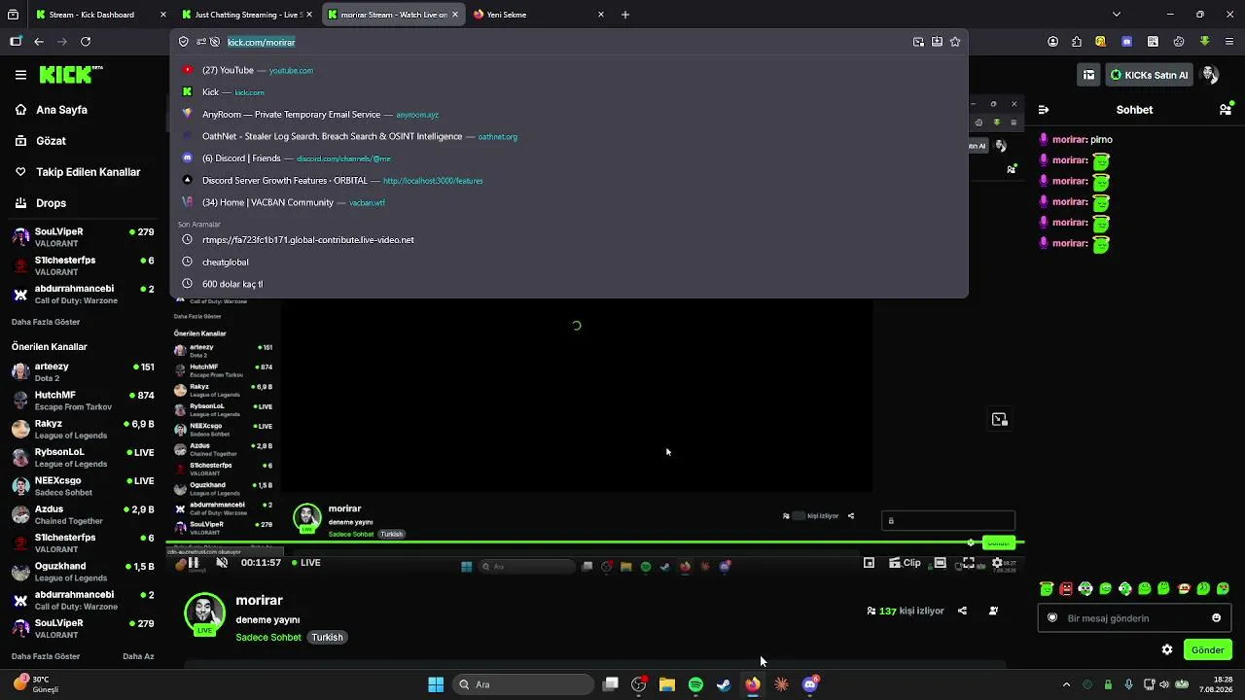Click the KICKs Satın Al button
This screenshot has width=1245, height=700.
(1149, 75)
